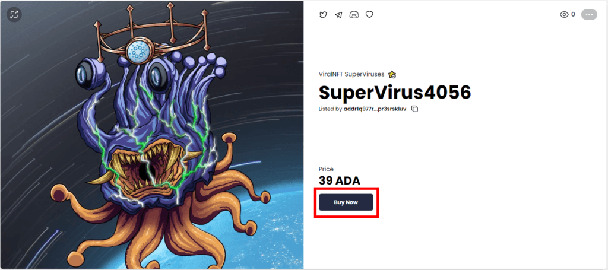
Task: Click the SuperVirus NFT artwork
Action: [151, 135]
